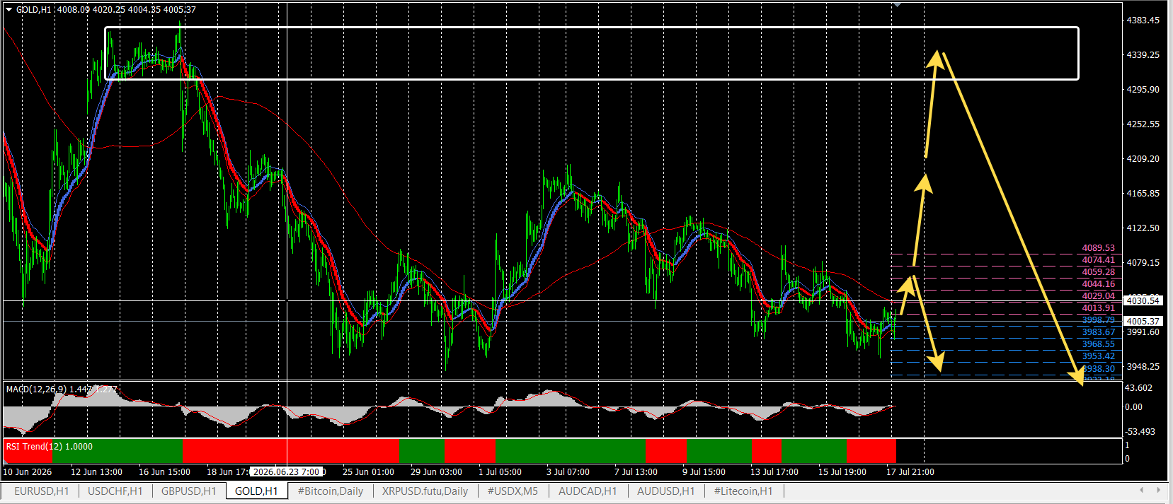Click the 4030.54 horizontal line price label
The image size is (1173, 504).
click(1143, 301)
